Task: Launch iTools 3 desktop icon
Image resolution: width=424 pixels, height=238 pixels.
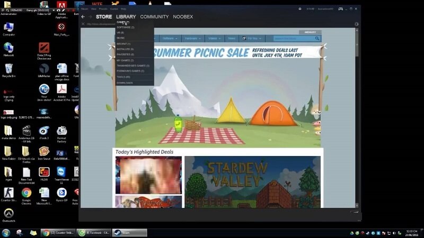Action: click(44, 133)
